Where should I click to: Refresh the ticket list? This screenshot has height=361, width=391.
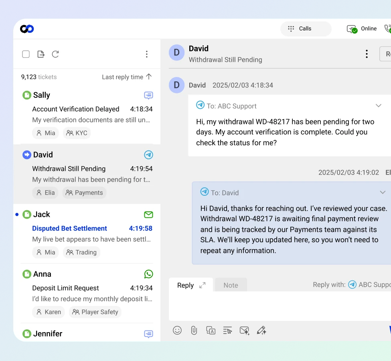[55, 54]
